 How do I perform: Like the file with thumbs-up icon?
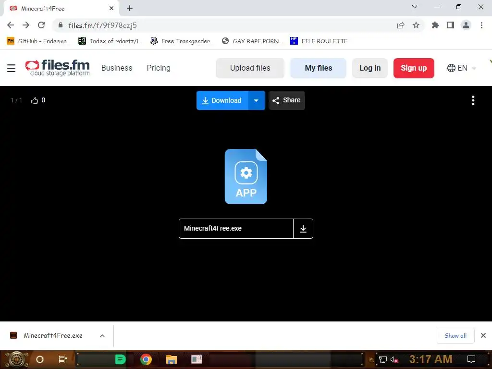35,100
